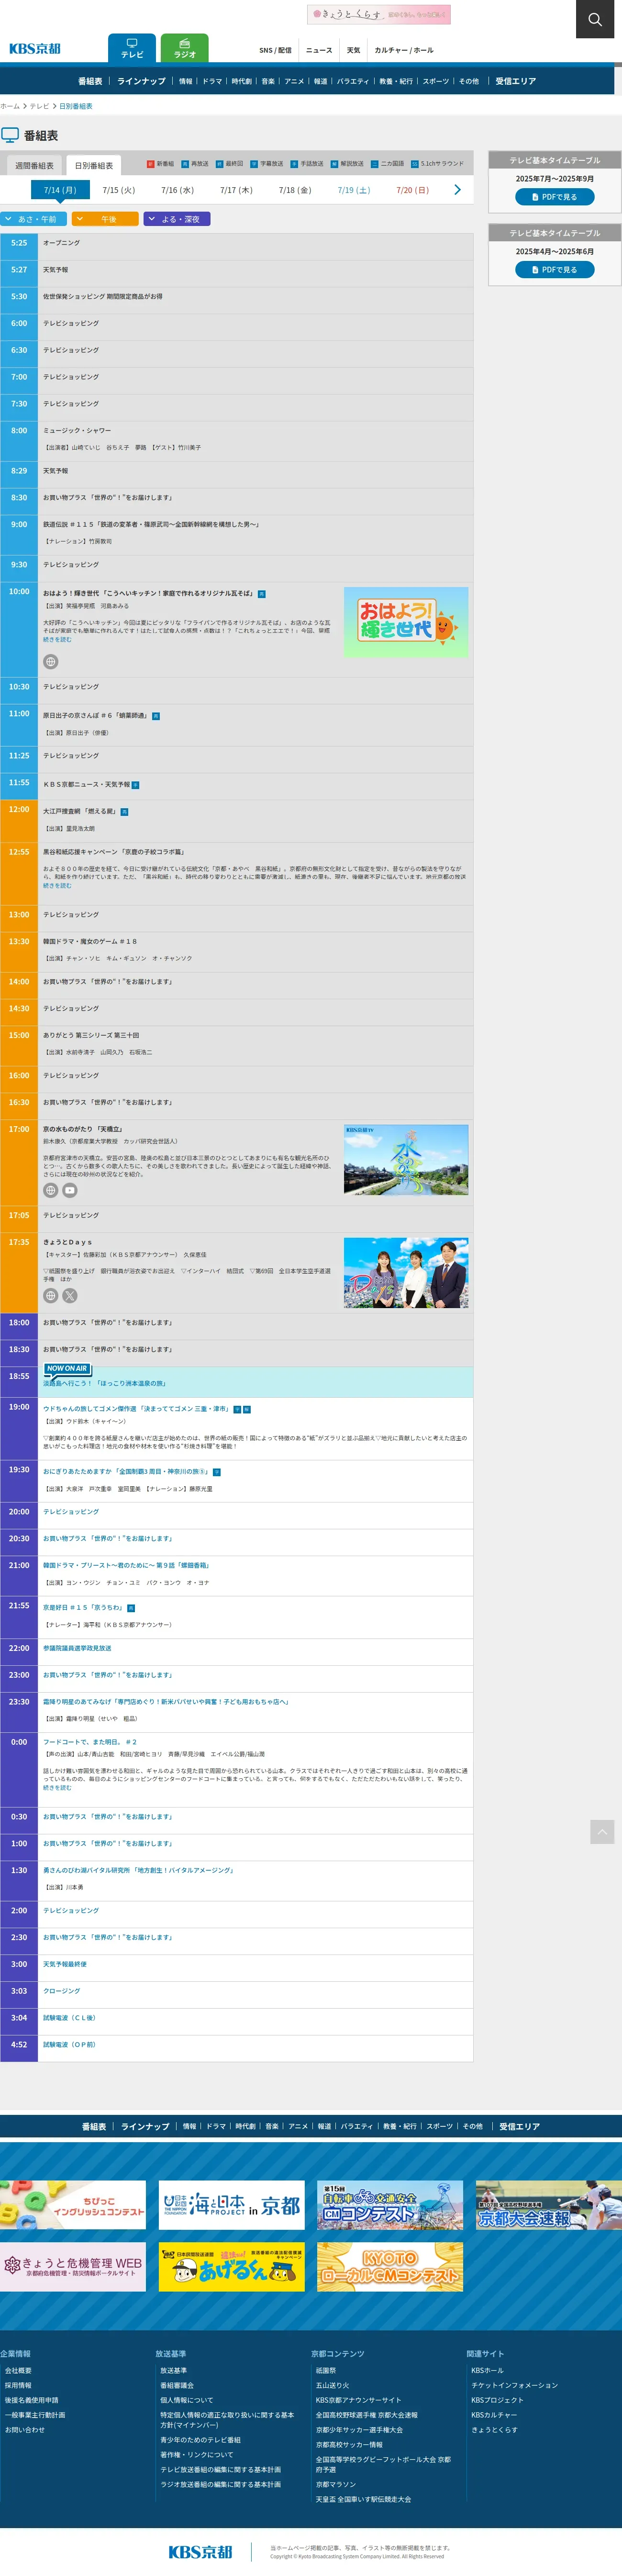Select the 7/17 (木) date tab
622x2576 pixels.
click(x=237, y=190)
